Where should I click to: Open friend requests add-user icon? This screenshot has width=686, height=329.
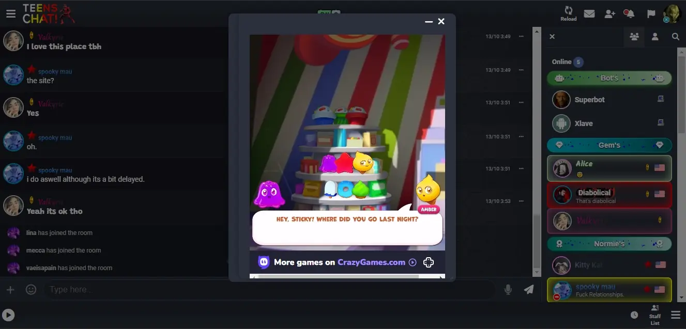point(610,14)
